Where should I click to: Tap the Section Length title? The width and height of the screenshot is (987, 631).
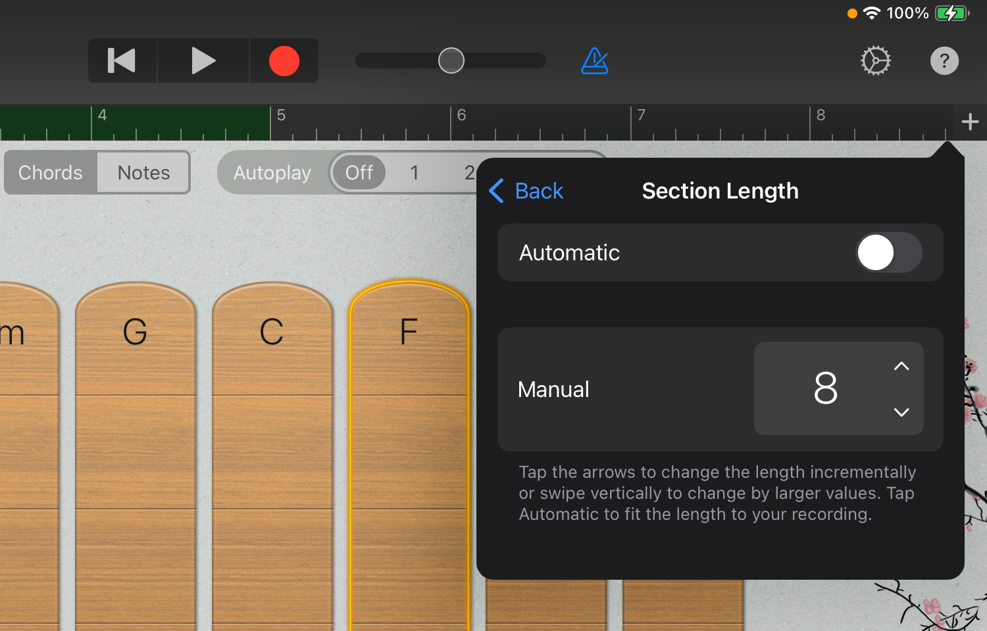[720, 191]
